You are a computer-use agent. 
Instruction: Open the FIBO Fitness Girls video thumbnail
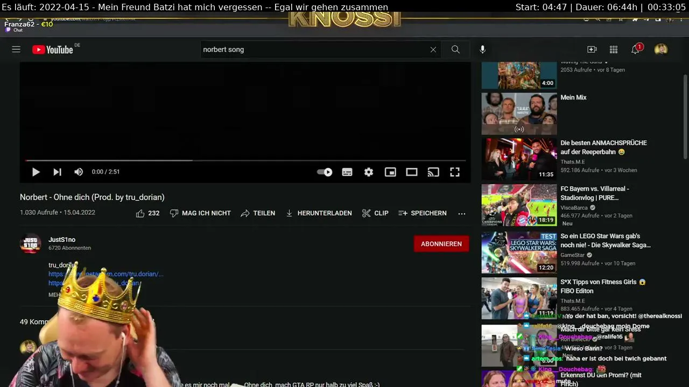519,298
